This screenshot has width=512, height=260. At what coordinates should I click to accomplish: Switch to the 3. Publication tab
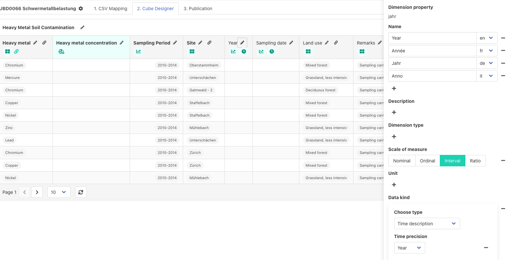click(x=198, y=9)
